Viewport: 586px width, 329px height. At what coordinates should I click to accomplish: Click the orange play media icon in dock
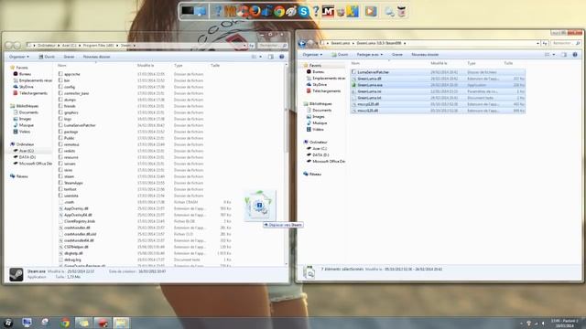coord(370,11)
